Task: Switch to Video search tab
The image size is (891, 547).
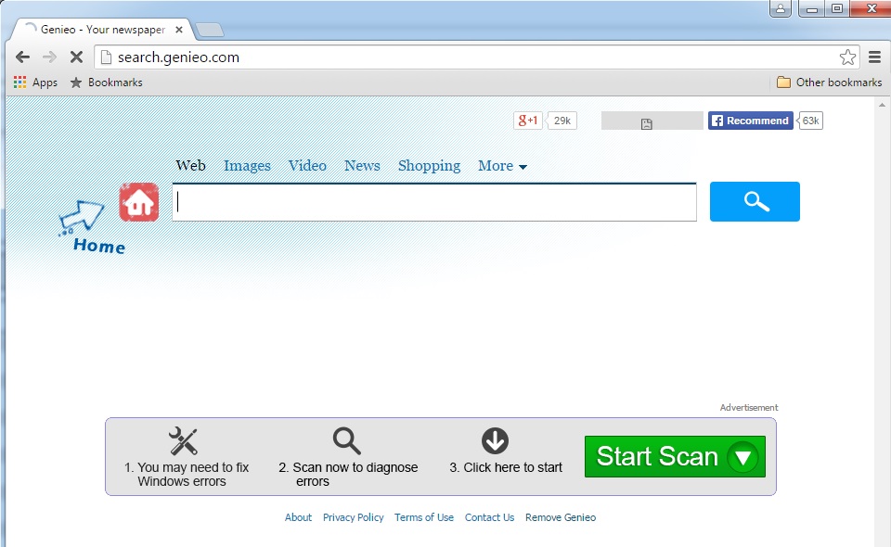Action: 307,166
